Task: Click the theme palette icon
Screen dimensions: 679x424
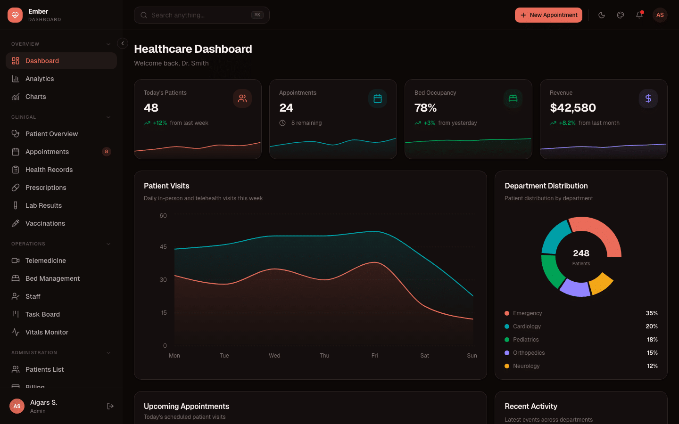Action: pyautogui.click(x=620, y=15)
